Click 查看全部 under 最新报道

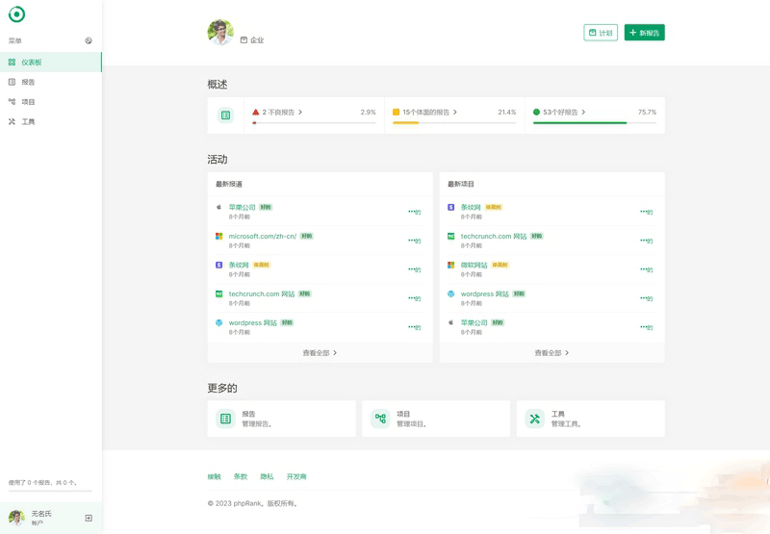click(320, 353)
